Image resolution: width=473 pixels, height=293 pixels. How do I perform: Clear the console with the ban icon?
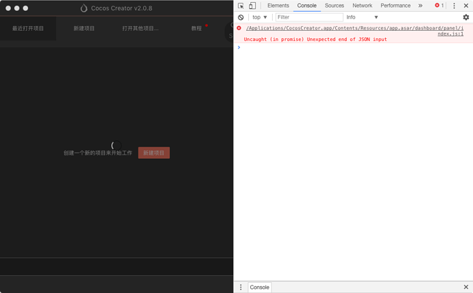coord(241,17)
